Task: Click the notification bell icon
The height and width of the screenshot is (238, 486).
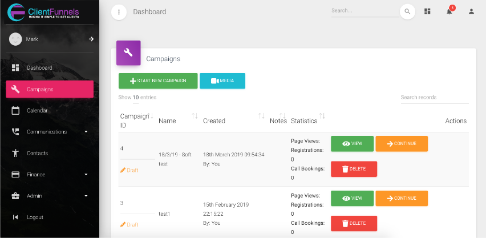Action: pos(449,11)
